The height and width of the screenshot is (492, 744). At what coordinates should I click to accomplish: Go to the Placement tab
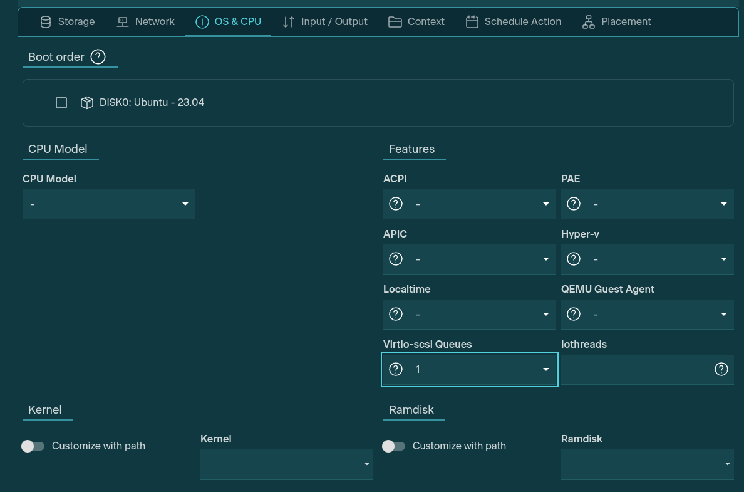coord(616,22)
